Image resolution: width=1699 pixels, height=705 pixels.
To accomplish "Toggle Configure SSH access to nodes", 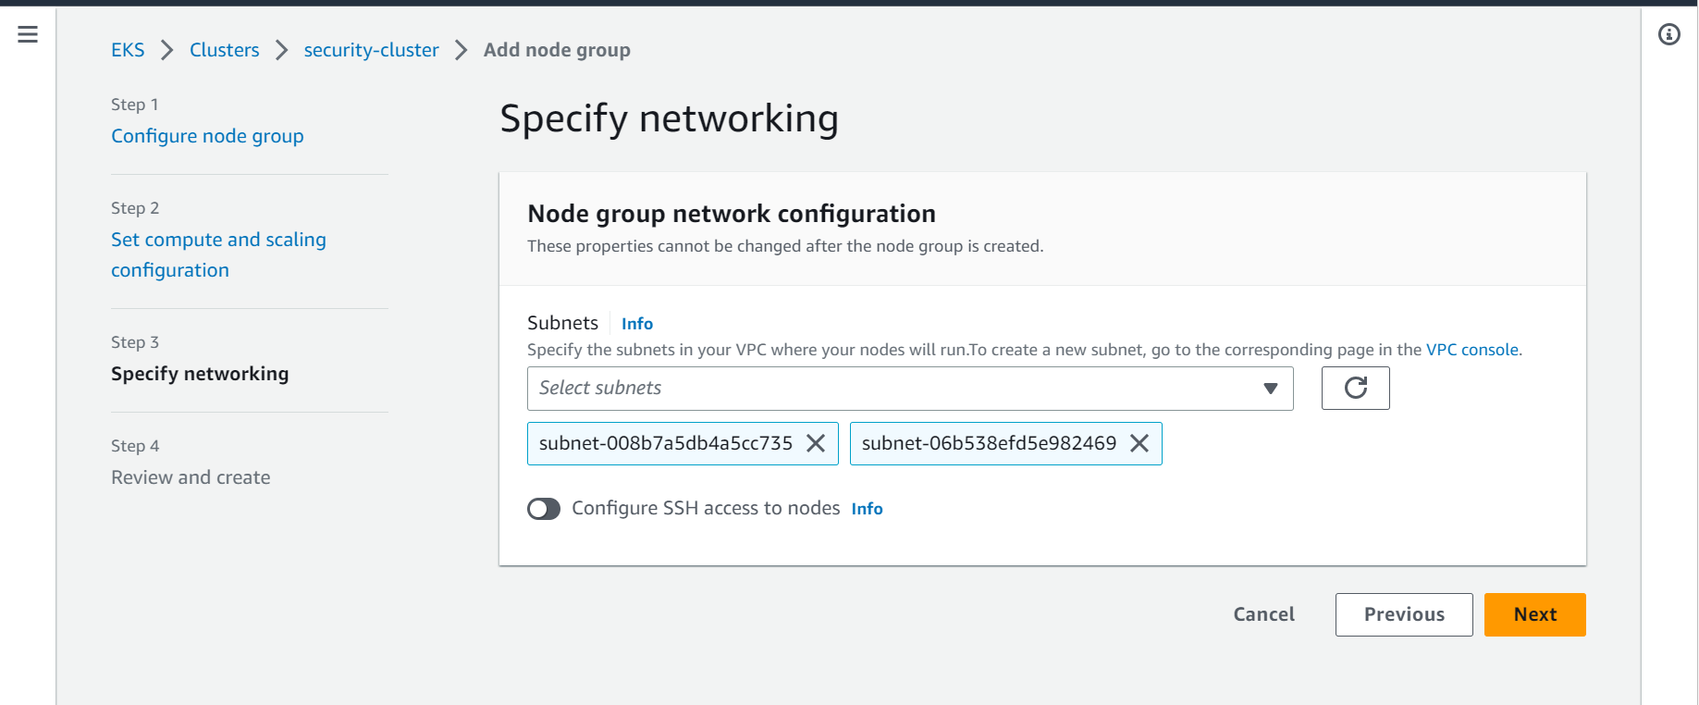I will pyautogui.click(x=544, y=509).
